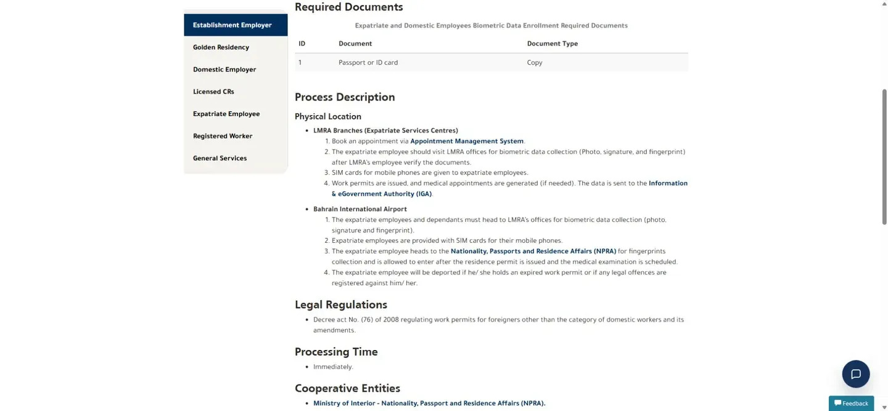Click the Document column header
The height and width of the screenshot is (411, 888).
coord(355,44)
